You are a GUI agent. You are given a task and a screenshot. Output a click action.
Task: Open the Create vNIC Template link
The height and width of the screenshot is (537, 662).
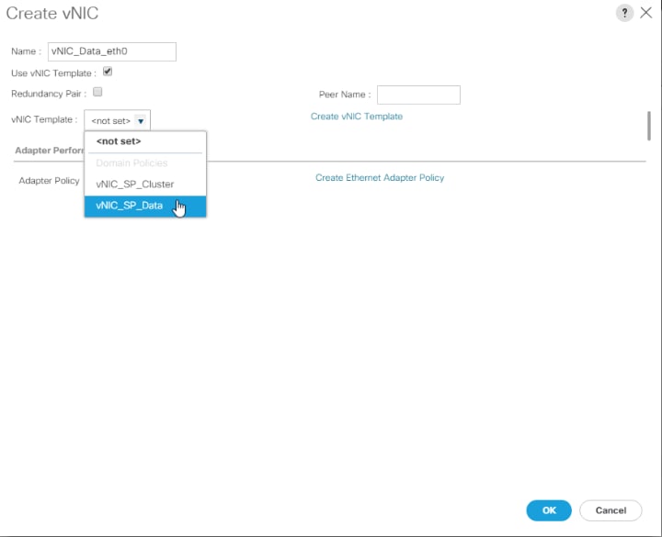pos(357,117)
